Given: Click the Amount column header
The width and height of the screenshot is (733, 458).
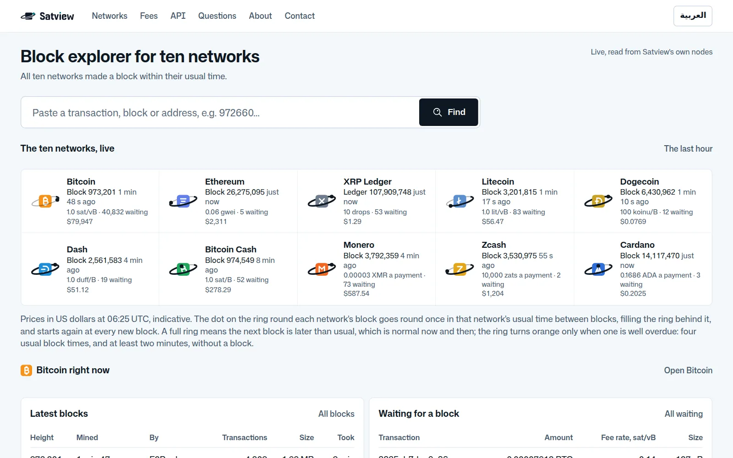Looking at the screenshot, I should (x=558, y=437).
